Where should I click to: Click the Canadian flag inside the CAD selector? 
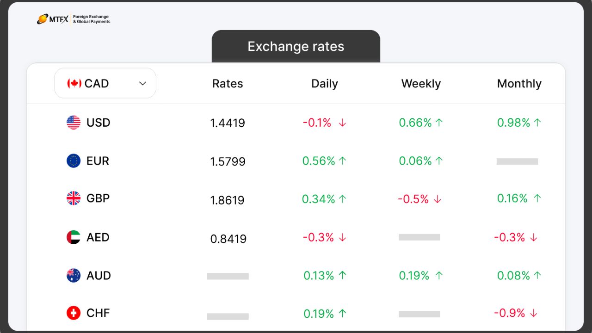click(74, 83)
